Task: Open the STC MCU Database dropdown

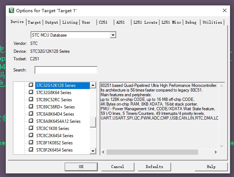Action: (113, 35)
